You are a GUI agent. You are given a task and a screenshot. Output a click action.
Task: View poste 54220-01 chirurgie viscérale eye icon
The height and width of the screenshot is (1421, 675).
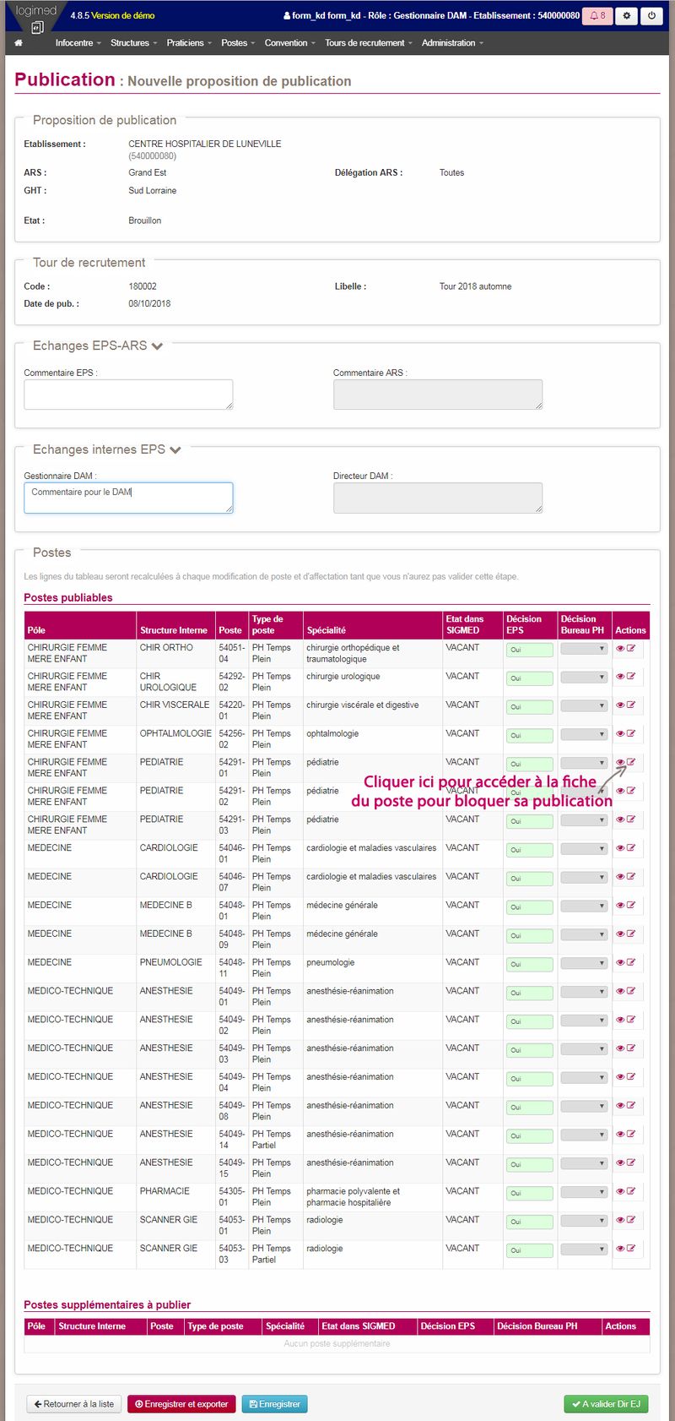click(620, 705)
